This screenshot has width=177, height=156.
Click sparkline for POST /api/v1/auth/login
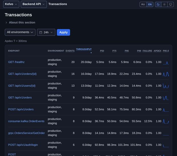click(x=166, y=145)
